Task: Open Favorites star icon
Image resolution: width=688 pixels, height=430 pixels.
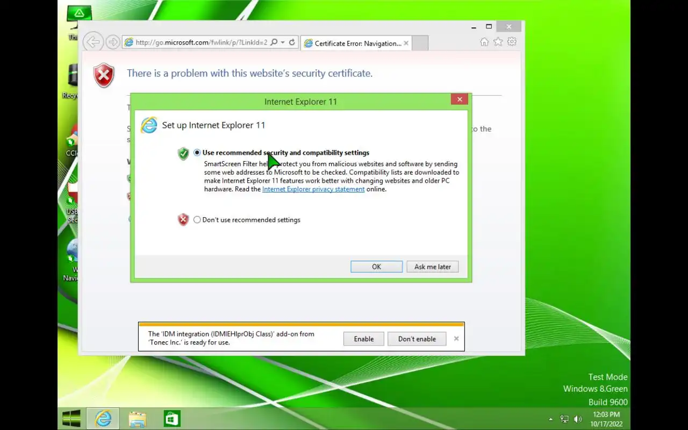Action: (498, 42)
